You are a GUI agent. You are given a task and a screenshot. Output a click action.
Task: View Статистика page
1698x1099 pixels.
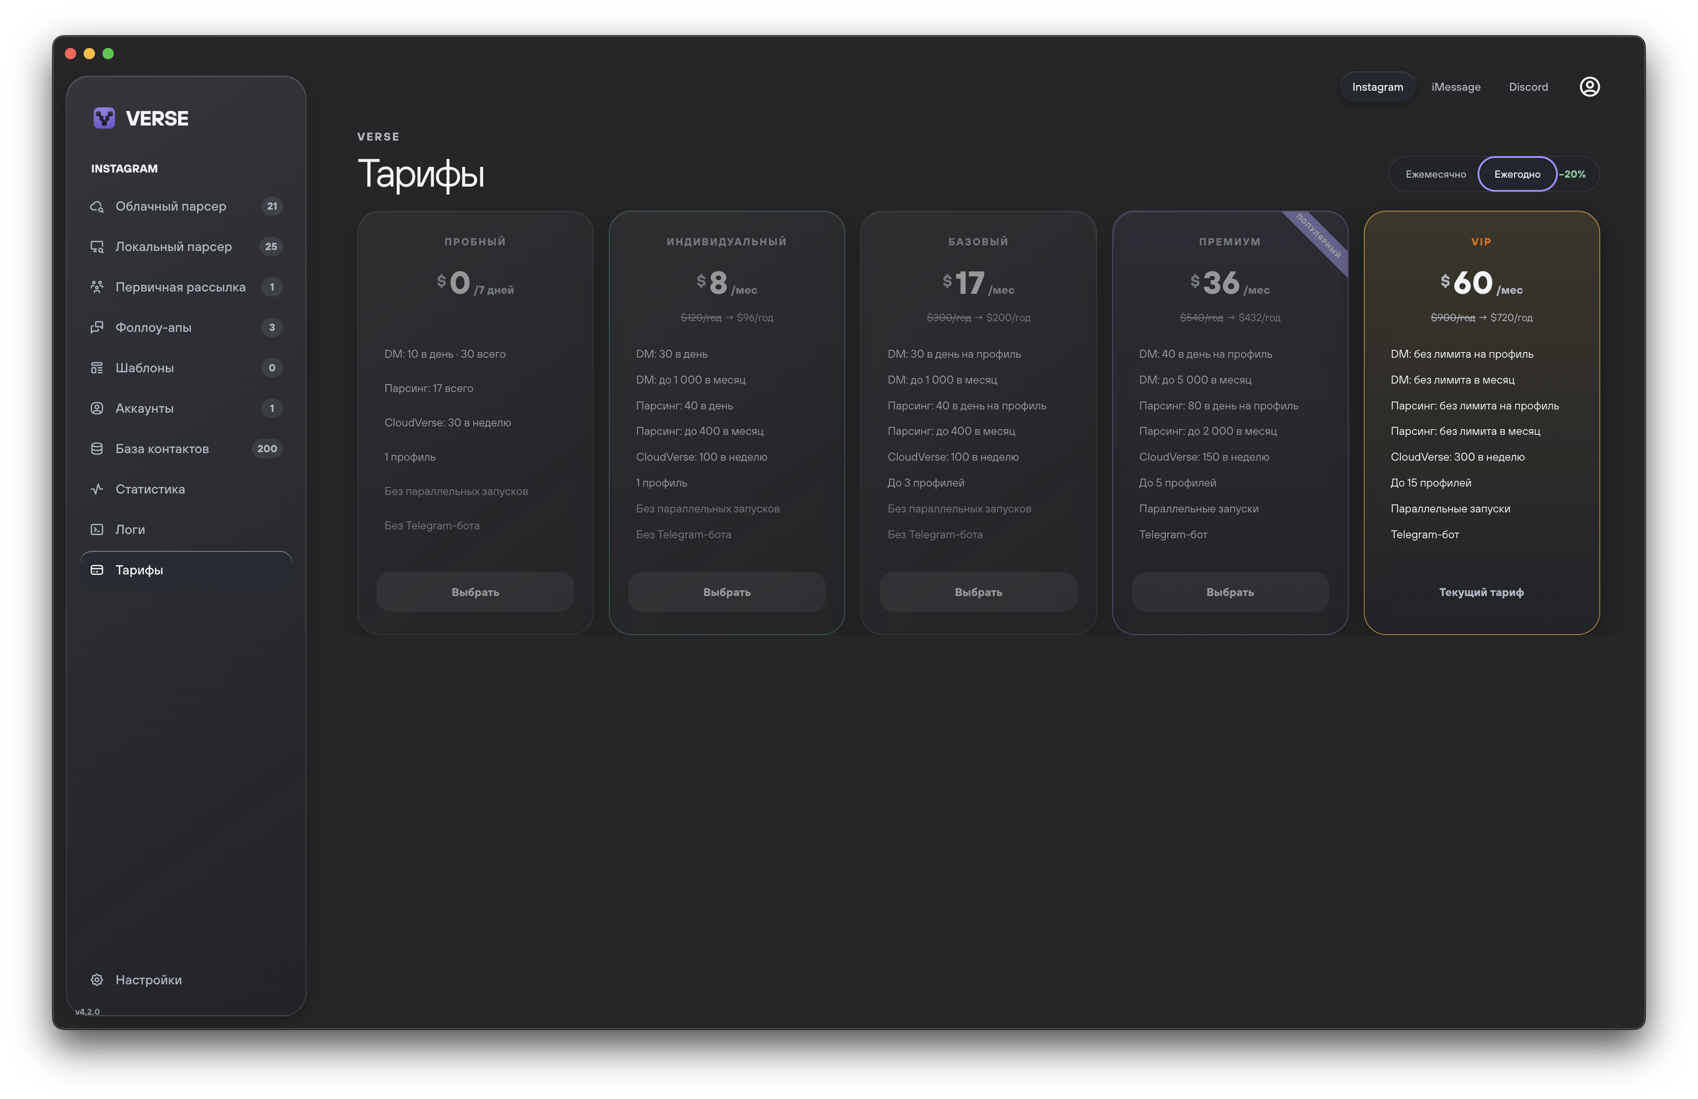pyautogui.click(x=186, y=489)
